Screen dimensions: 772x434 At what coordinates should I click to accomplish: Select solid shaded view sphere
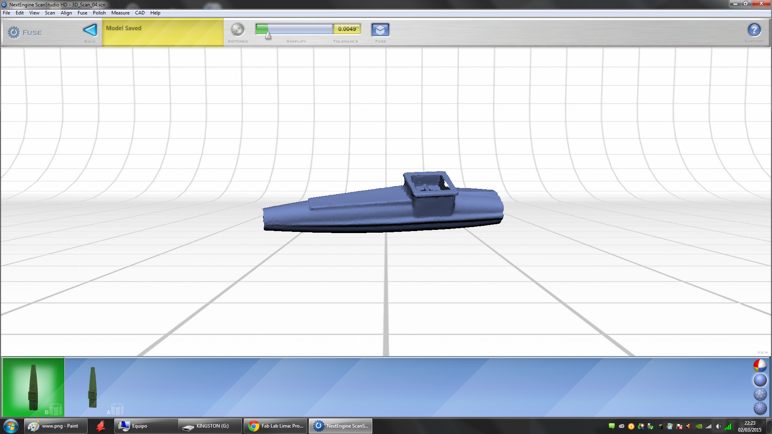pos(760,380)
